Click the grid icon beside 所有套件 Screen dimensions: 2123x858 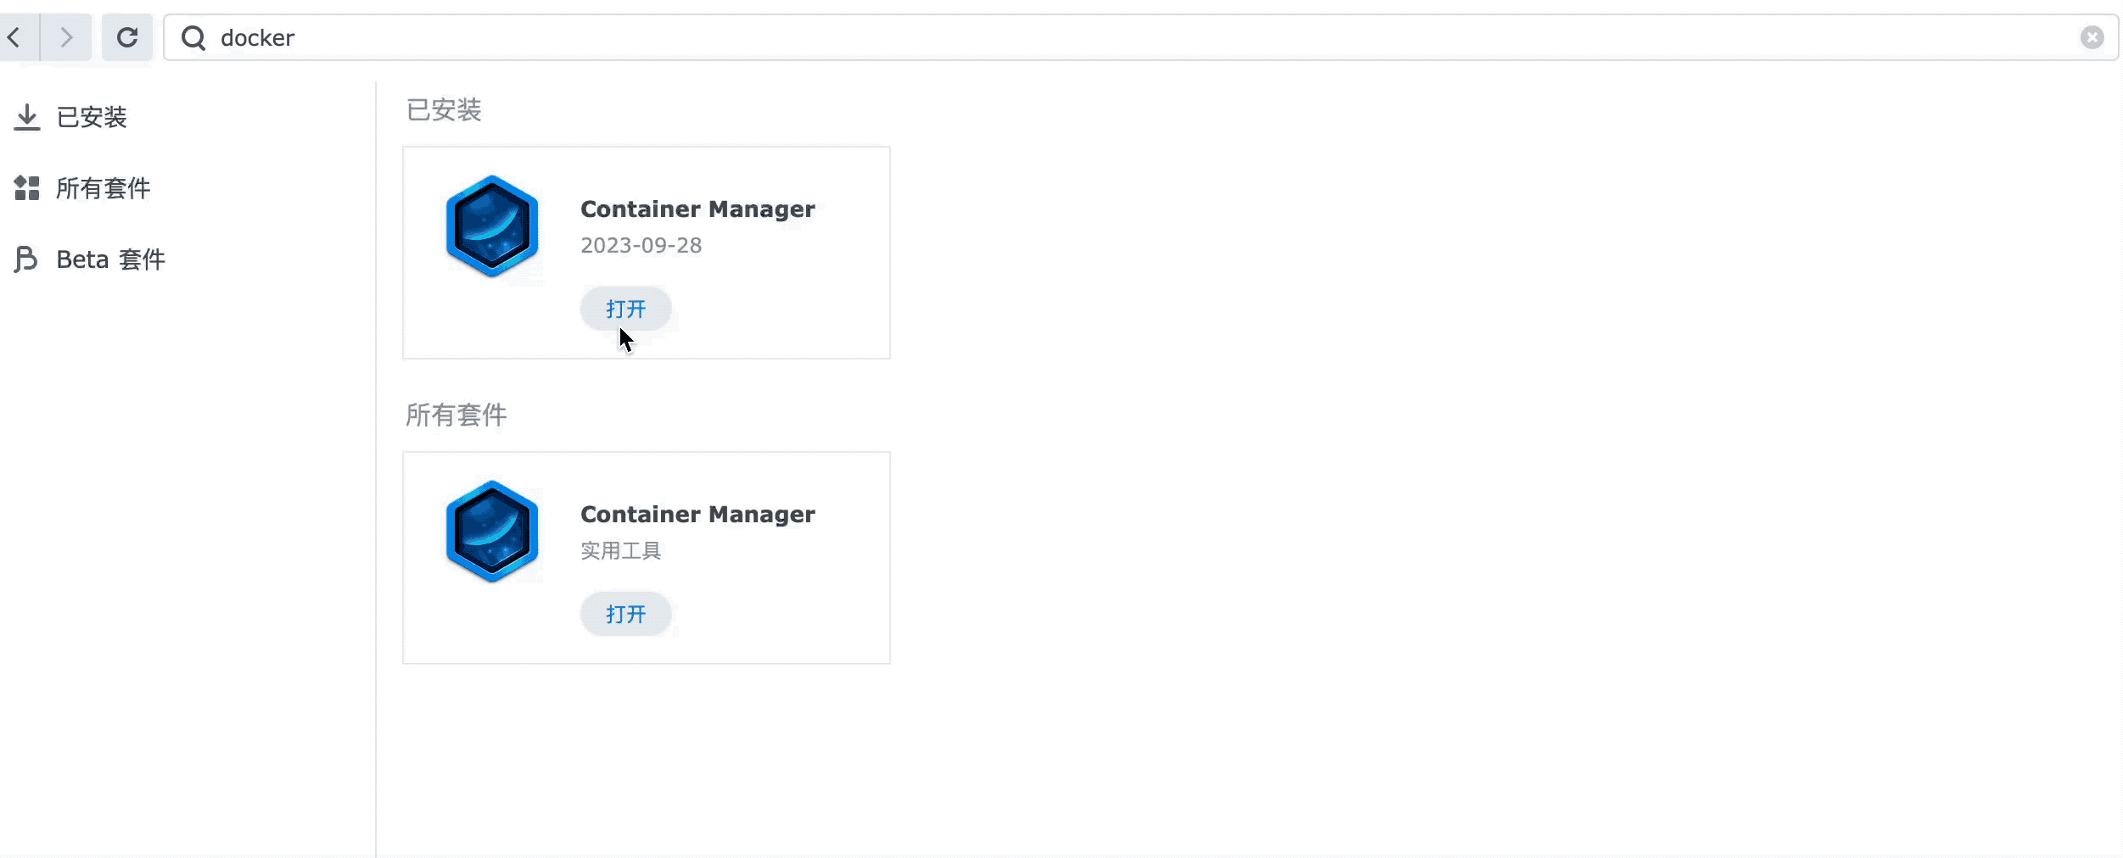[27, 188]
